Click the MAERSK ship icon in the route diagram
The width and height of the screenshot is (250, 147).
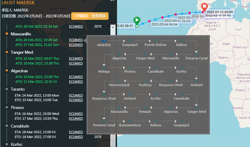104,40
